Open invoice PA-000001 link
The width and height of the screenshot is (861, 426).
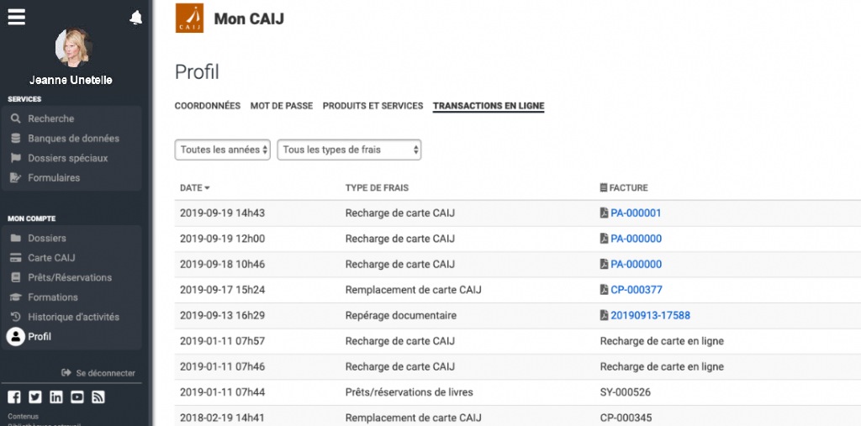click(636, 213)
